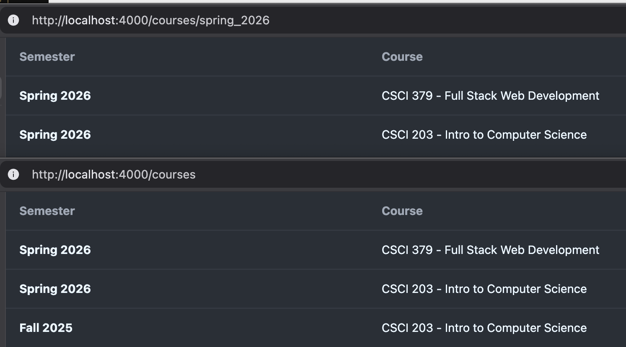Select Spring 2026 cell beside CSCI 203 in all-courses list

coord(55,289)
